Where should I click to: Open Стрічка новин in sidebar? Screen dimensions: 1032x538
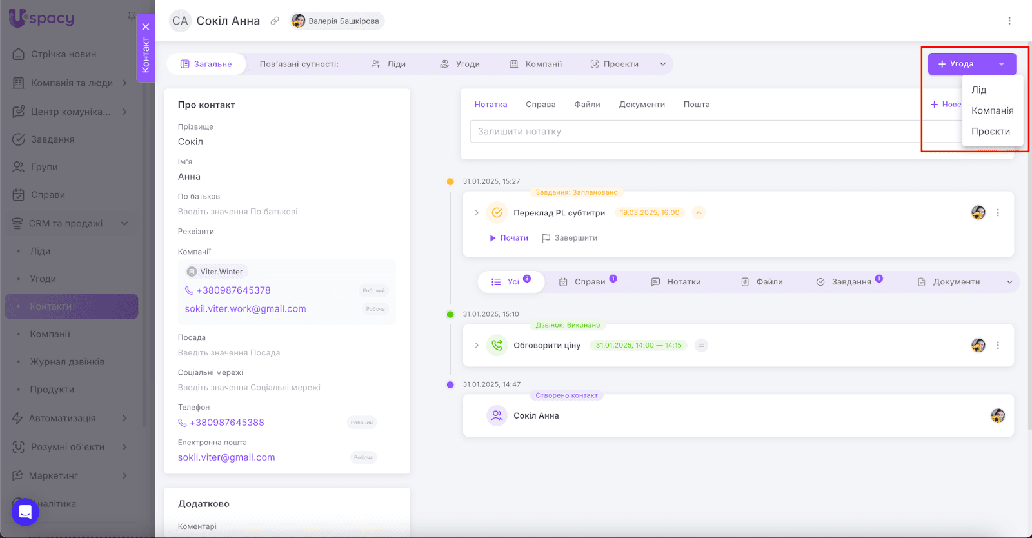tap(63, 54)
